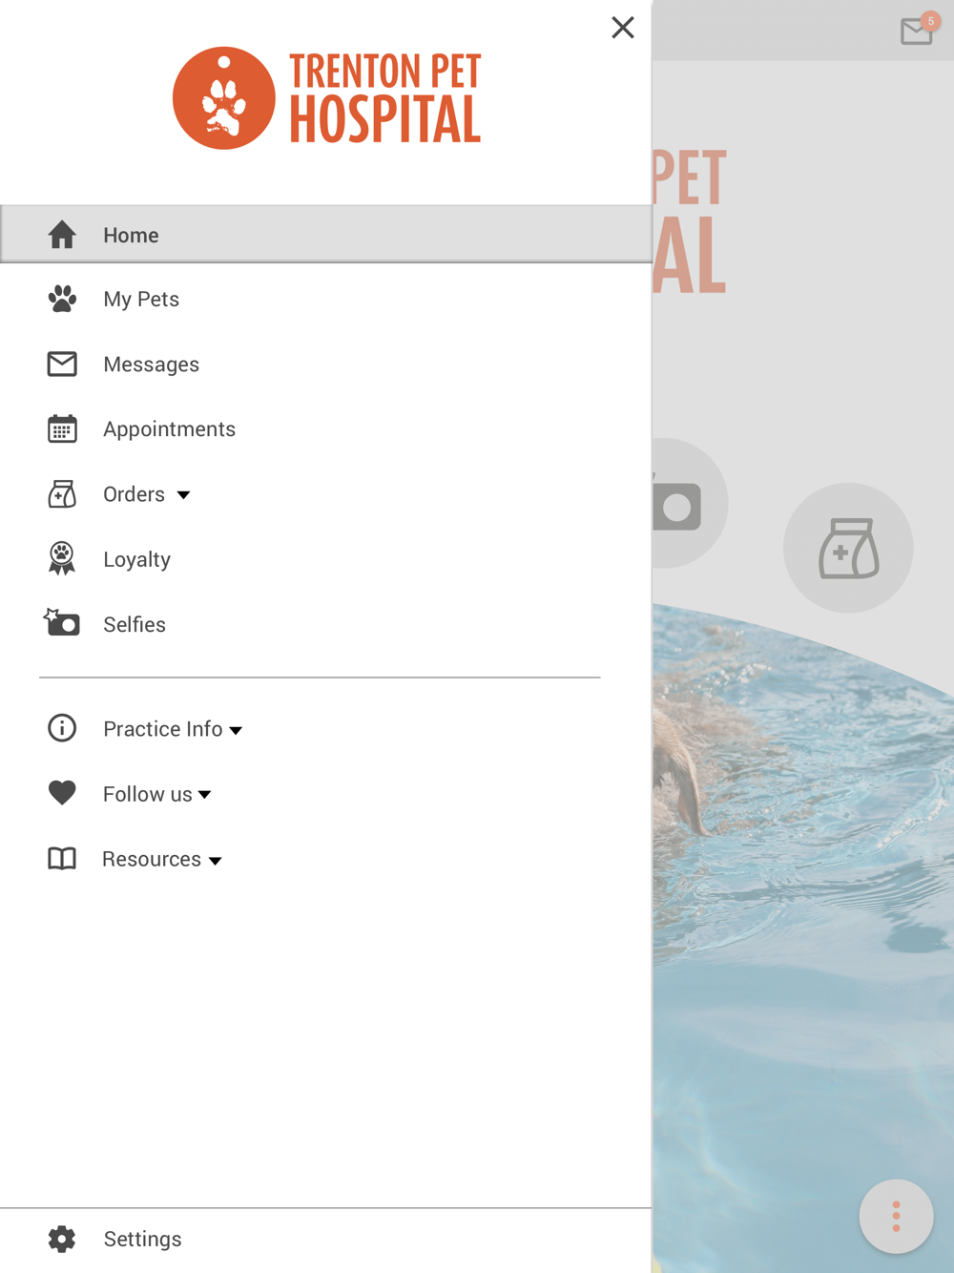
Task: Click the Trenton Pet Hospital paw logo
Action: point(224,98)
